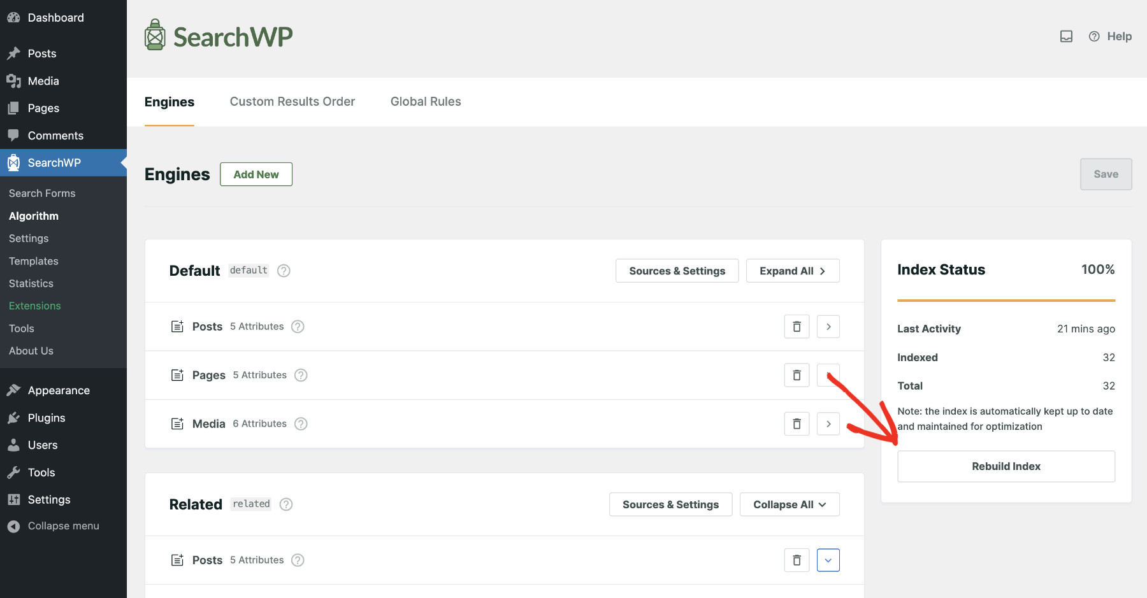
Task: Click the 100% index status value
Action: 1098,269
